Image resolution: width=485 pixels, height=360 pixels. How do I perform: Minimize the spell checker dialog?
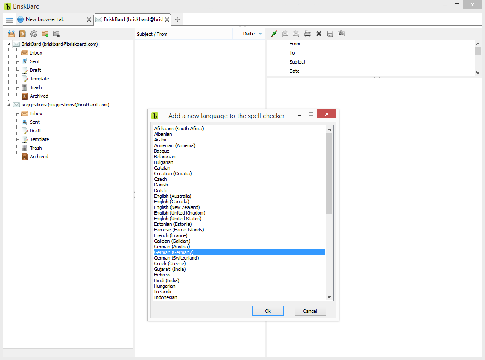(299, 115)
